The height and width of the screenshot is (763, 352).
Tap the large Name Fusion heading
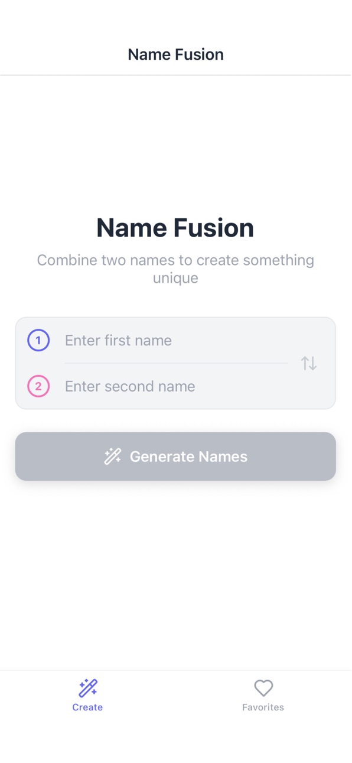click(175, 228)
